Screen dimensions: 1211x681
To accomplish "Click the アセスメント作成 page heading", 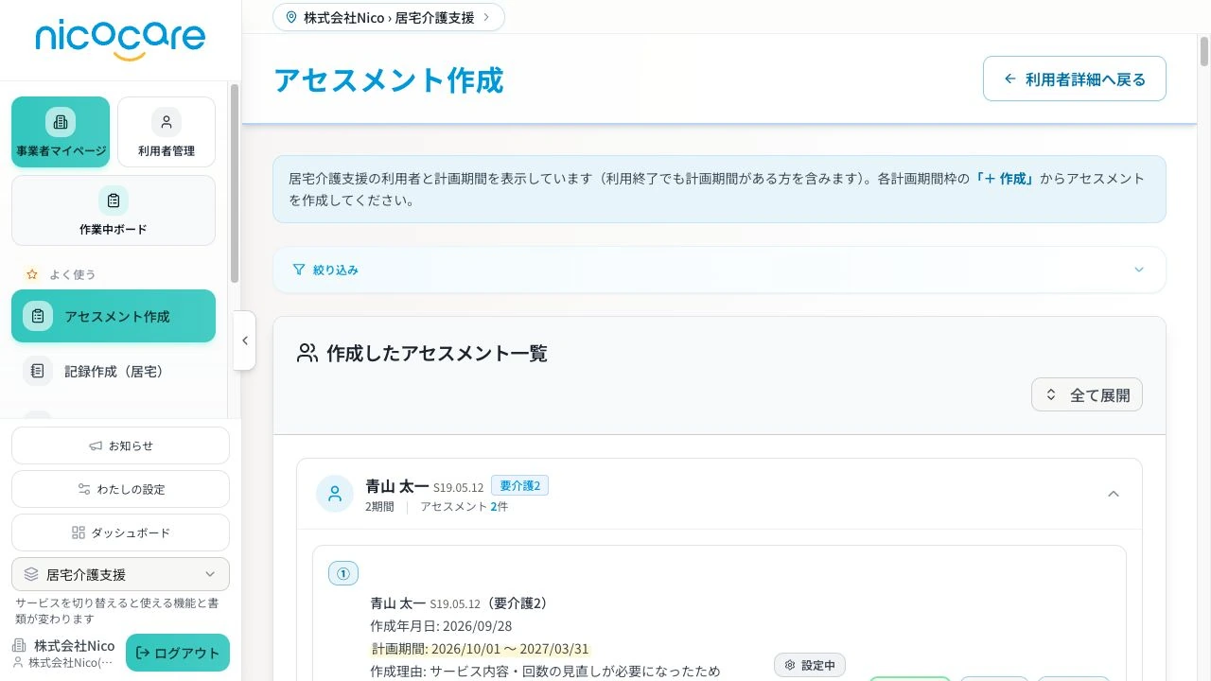I will click(x=389, y=80).
